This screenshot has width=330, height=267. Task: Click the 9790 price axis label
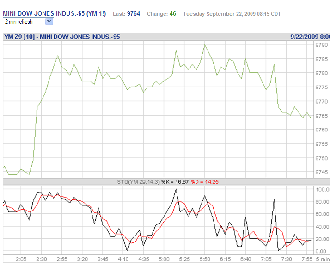(321, 45)
